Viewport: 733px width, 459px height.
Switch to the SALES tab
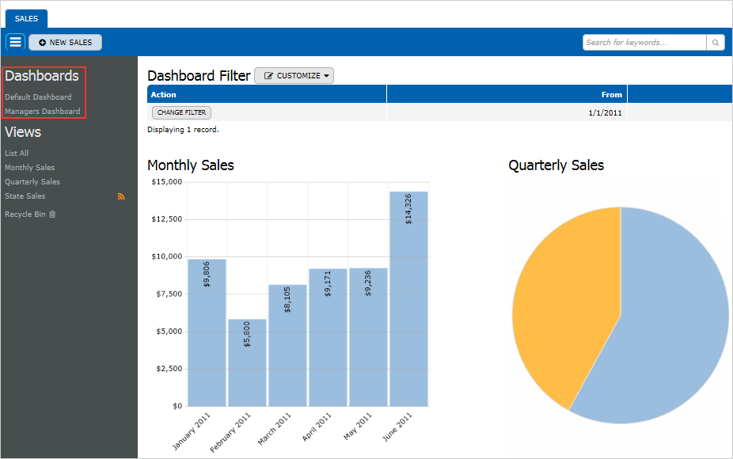[x=26, y=19]
